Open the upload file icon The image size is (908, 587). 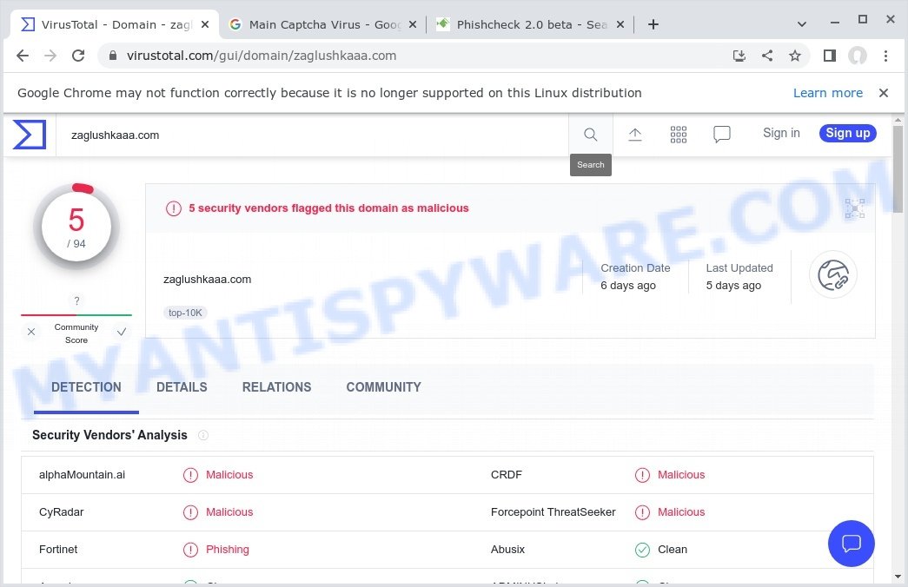tap(634, 135)
